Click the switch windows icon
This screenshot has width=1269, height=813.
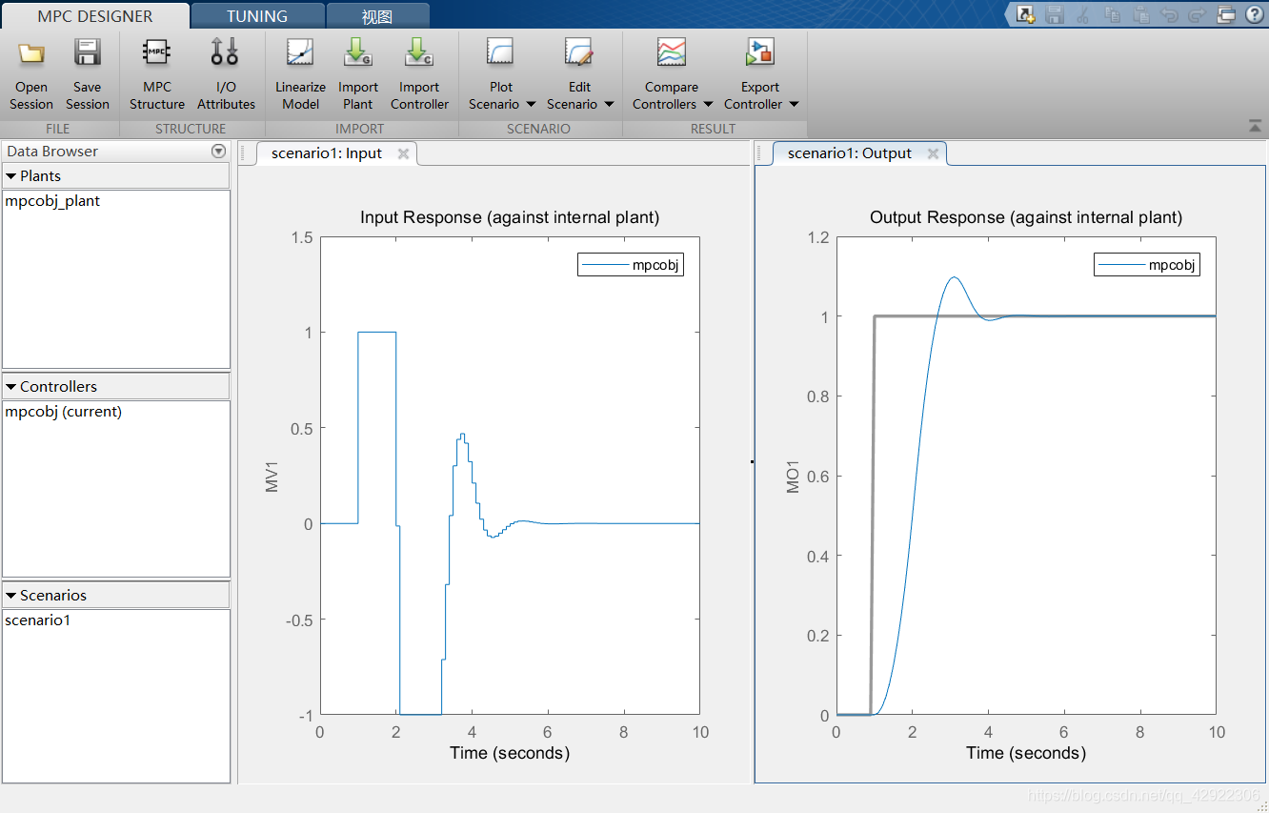[x=1226, y=14]
